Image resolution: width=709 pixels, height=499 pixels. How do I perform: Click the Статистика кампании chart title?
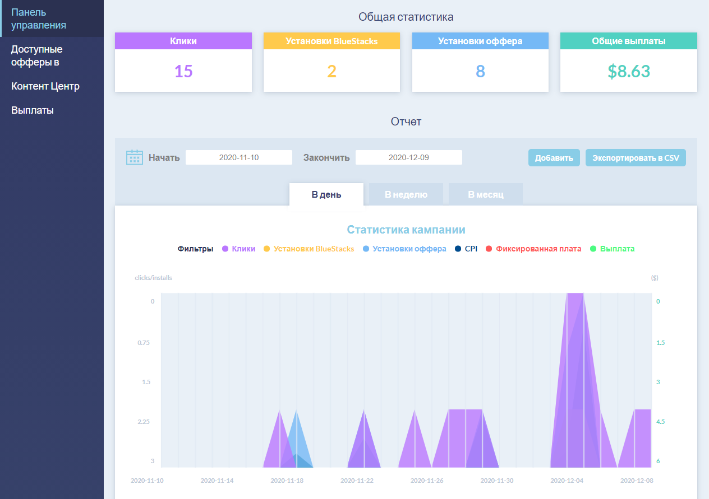406,230
